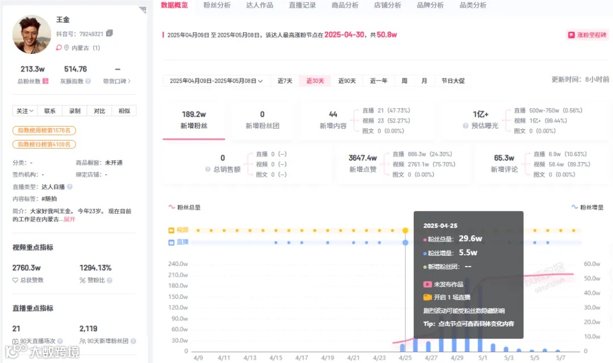Open 指数榜周榜第1576名 badge
613x363 pixels.
click(x=44, y=130)
